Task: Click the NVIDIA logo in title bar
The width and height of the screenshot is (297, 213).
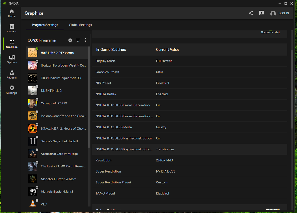Action: [x=5, y=3]
